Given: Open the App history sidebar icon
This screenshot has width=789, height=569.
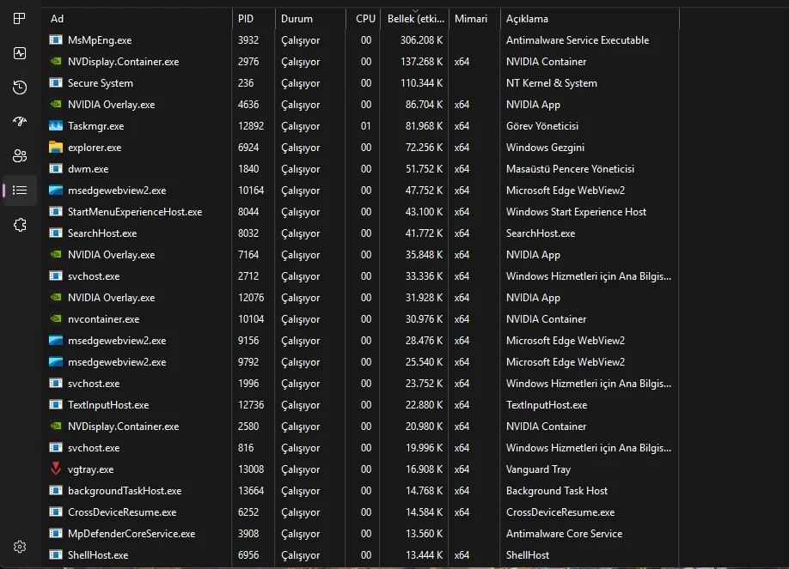Looking at the screenshot, I should coord(20,88).
